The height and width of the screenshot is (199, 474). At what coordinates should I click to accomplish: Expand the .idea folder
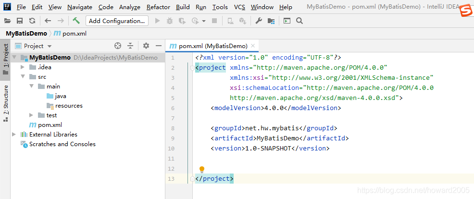point(23,67)
